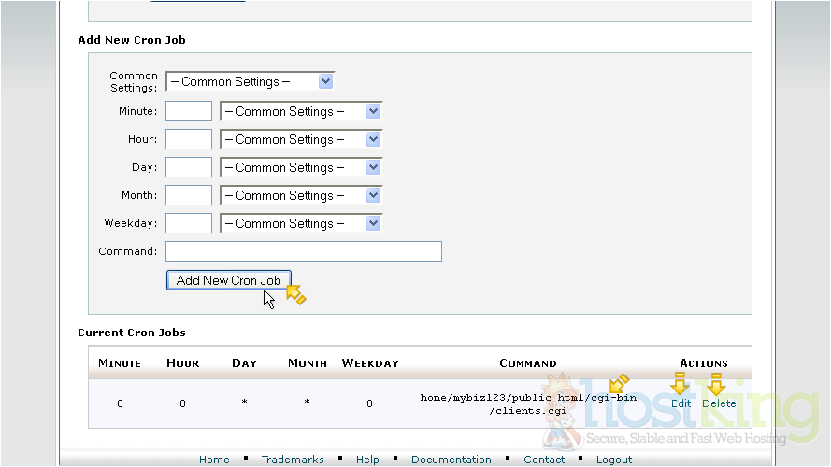Click the Command input field

pyautogui.click(x=303, y=251)
